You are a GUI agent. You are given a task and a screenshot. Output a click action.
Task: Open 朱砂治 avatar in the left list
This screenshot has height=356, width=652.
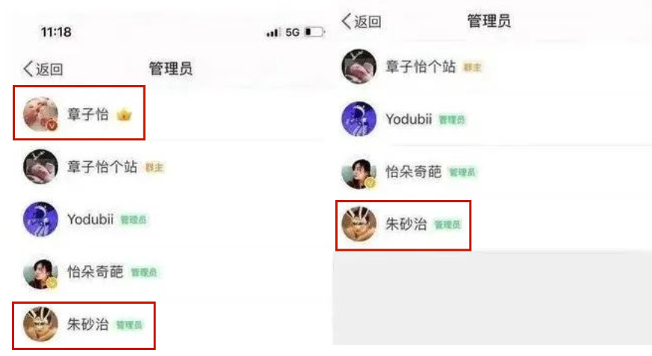[40, 324]
